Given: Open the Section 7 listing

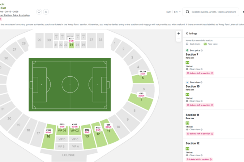Looking at the screenshot, I should click(x=192, y=55).
